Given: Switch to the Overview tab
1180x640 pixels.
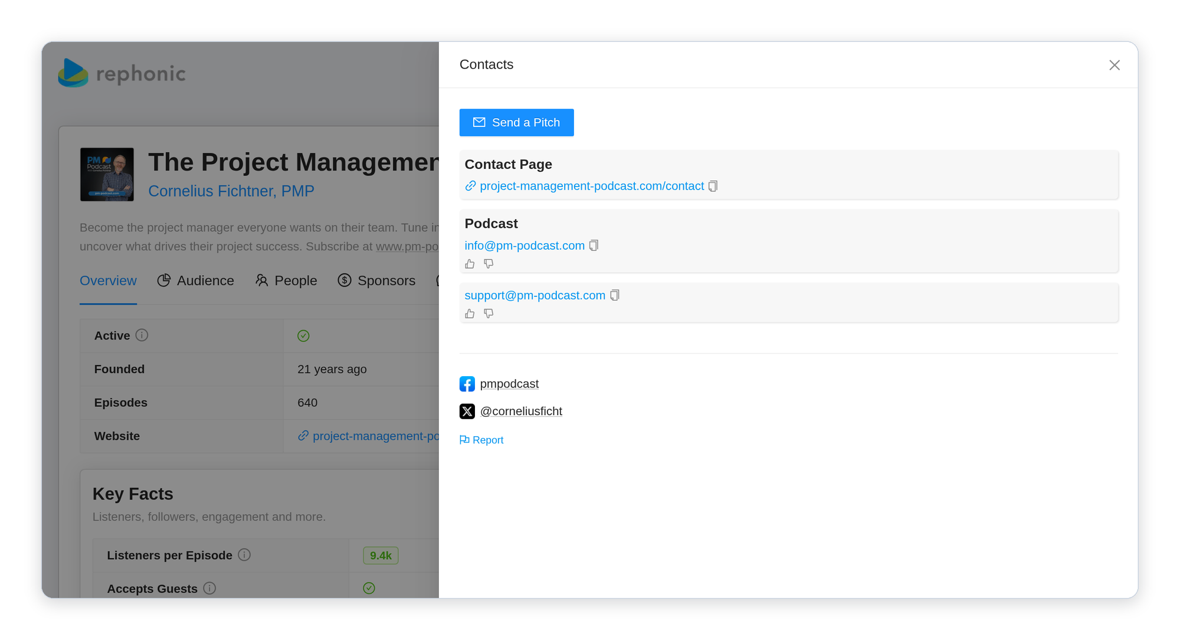Looking at the screenshot, I should [108, 280].
